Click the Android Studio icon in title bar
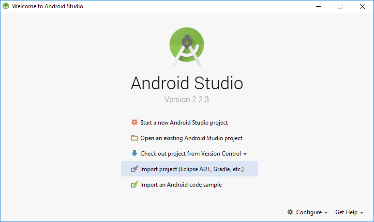 click(x=6, y=6)
